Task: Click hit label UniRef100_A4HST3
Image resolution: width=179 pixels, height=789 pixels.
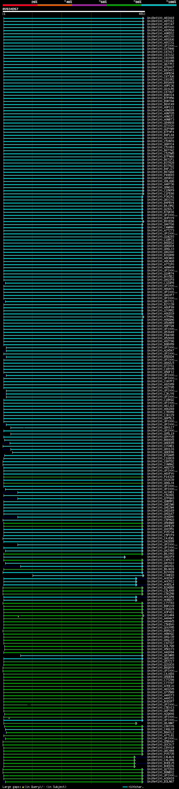Action: (x=161, y=696)
